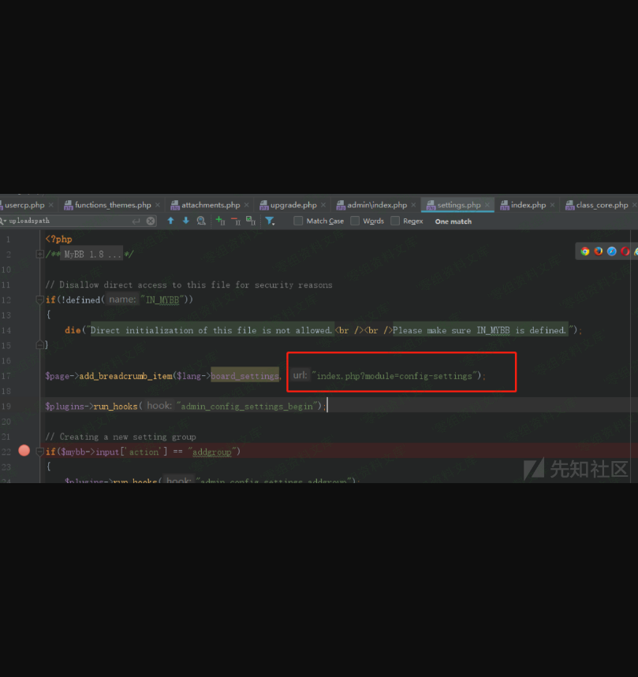Viewport: 638px width, 677px height.
Task: Switch to the functions_themes.php tab
Action: coord(112,205)
